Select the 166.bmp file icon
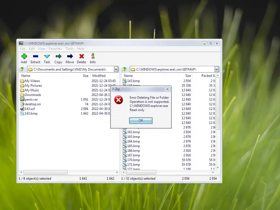This screenshot has height=210, width=280. pos(125,151)
